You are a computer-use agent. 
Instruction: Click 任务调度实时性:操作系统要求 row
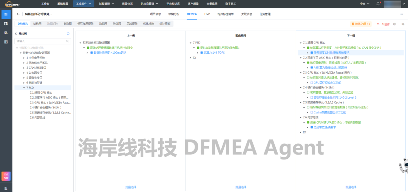pos(351,53)
